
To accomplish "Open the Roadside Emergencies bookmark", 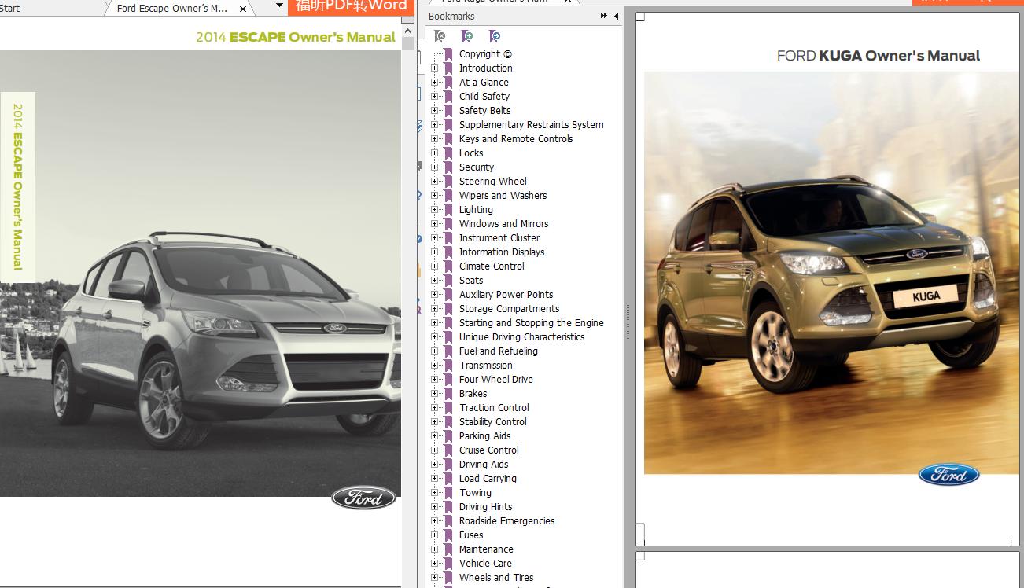I will pos(507,521).
